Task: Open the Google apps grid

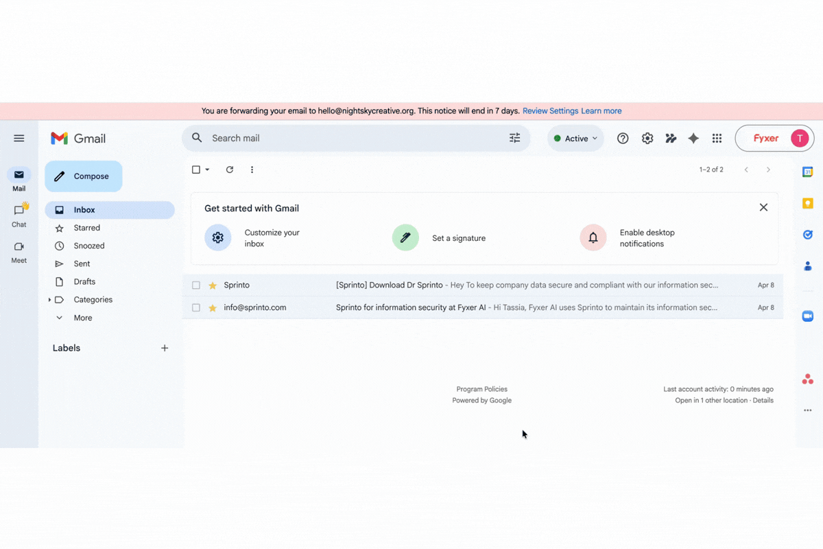Action: [717, 139]
